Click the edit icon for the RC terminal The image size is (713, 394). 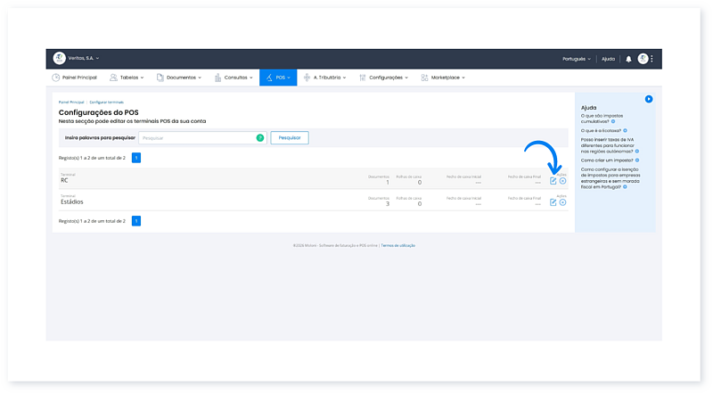tap(553, 181)
